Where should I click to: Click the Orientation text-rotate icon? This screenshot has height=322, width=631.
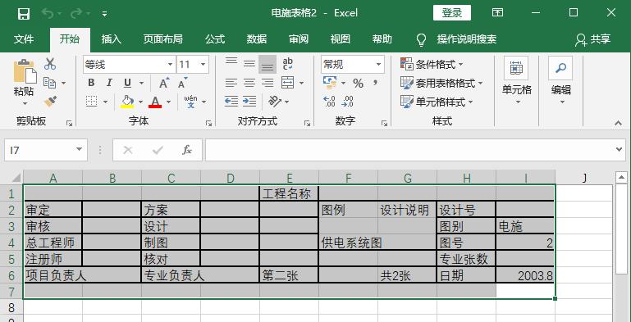[275, 102]
